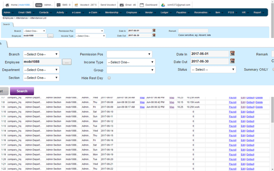Click Delete link in row 1.9
The width and height of the screenshot is (274, 171).
click(259, 107)
